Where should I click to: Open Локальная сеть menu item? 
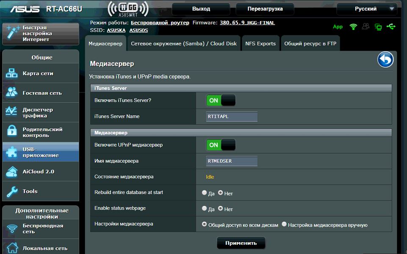pyautogui.click(x=41, y=247)
